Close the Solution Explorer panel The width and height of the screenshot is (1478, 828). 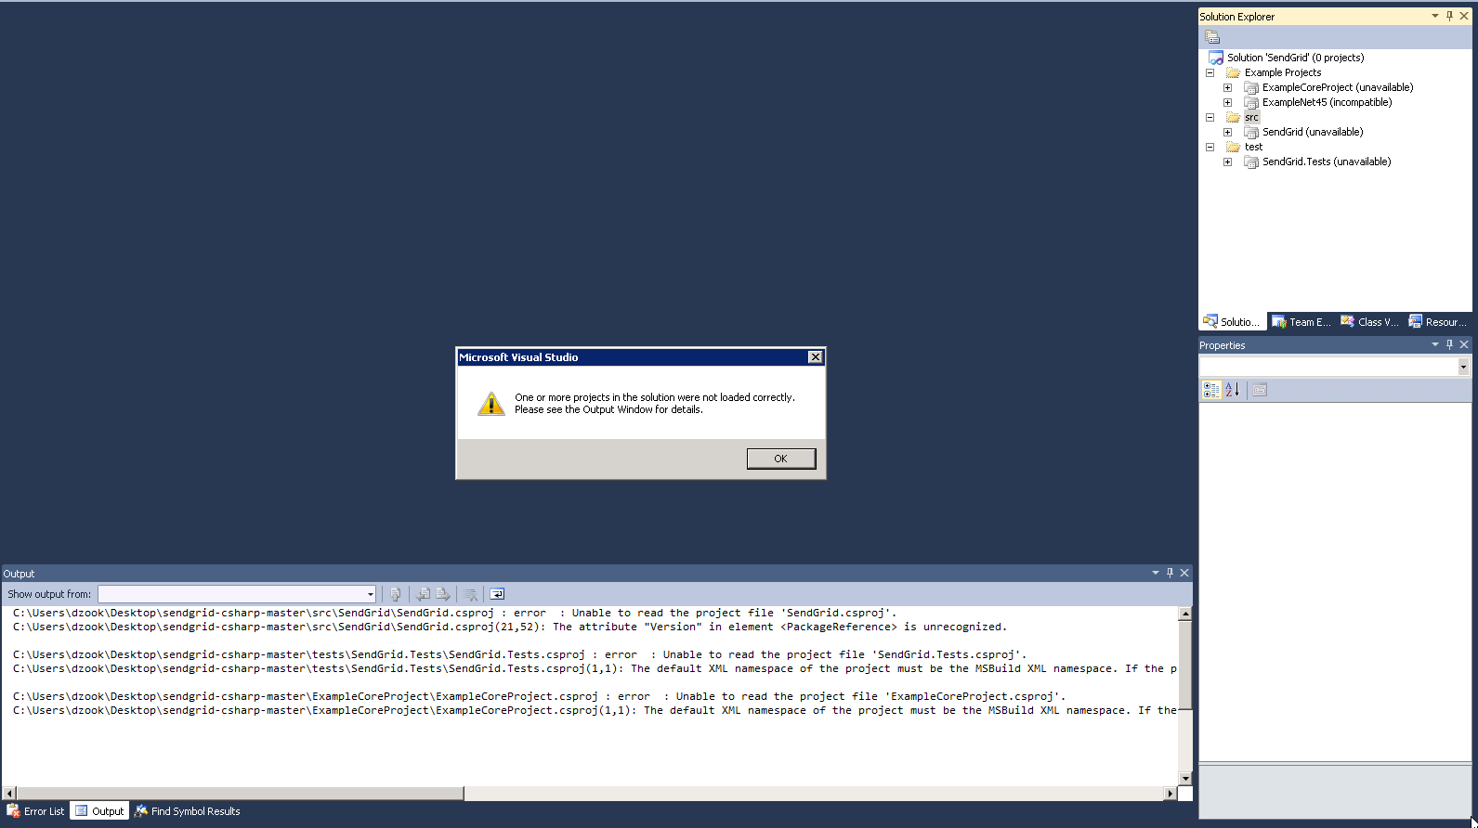(1464, 16)
